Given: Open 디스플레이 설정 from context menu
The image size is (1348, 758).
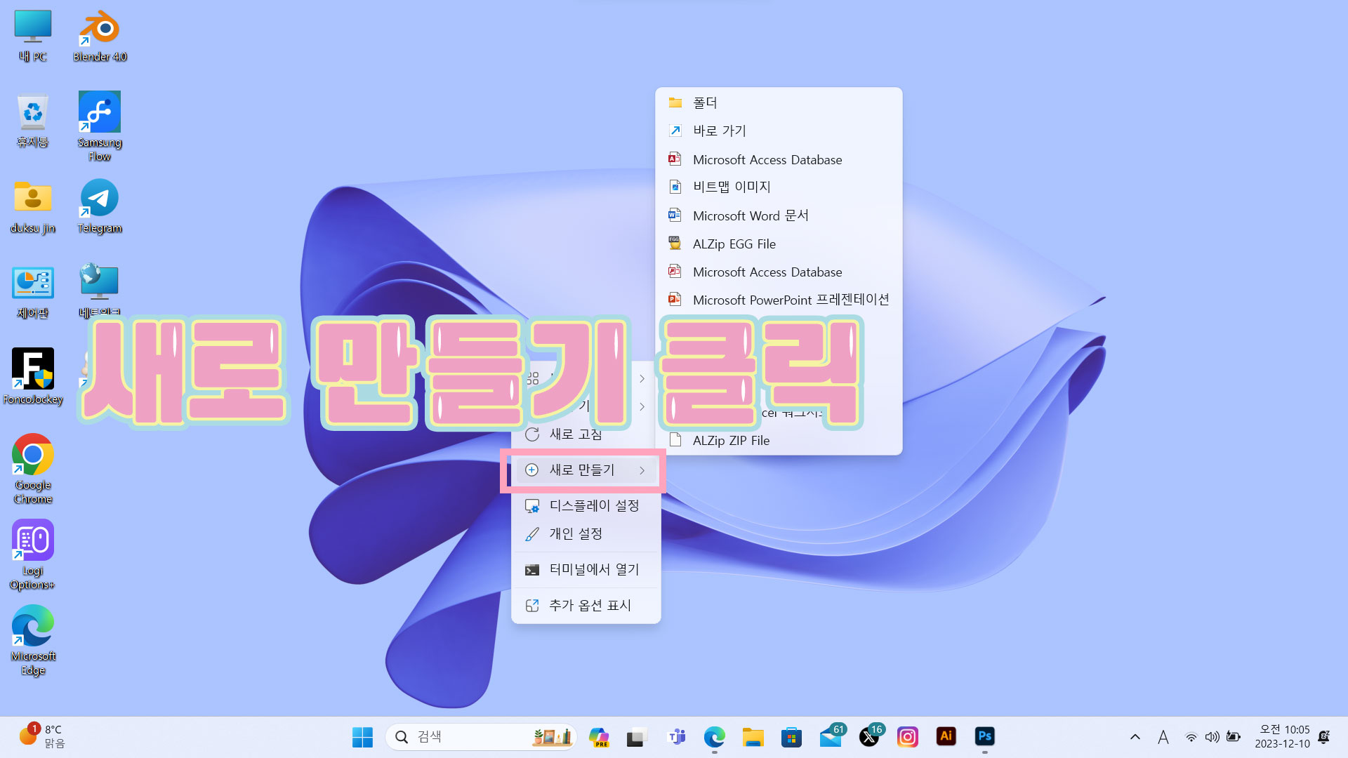Looking at the screenshot, I should [593, 505].
